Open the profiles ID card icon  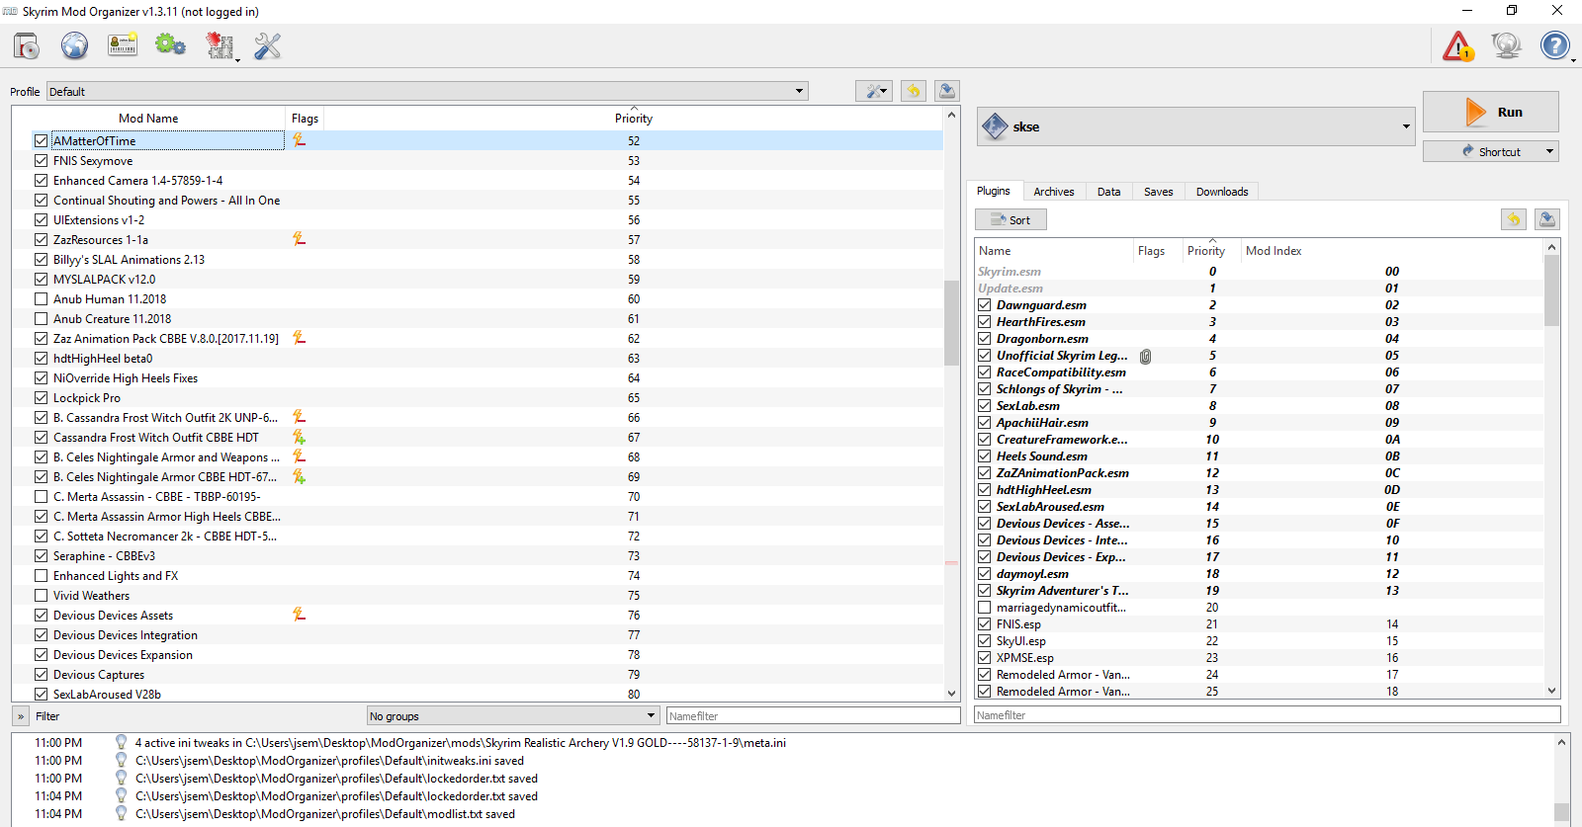(123, 45)
